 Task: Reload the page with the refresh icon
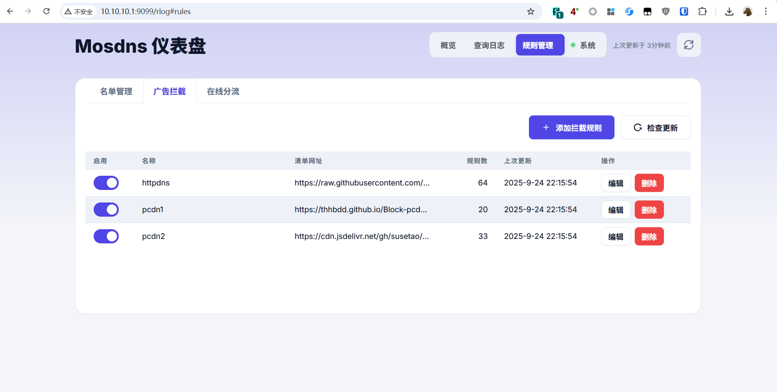(46, 11)
